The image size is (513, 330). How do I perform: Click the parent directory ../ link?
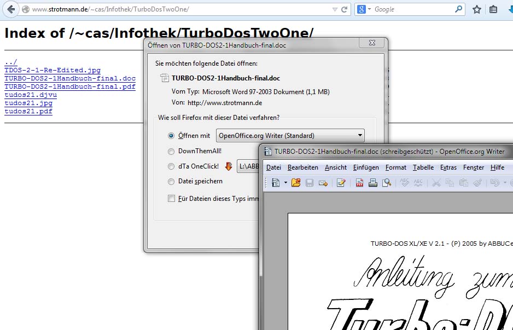click(11, 62)
